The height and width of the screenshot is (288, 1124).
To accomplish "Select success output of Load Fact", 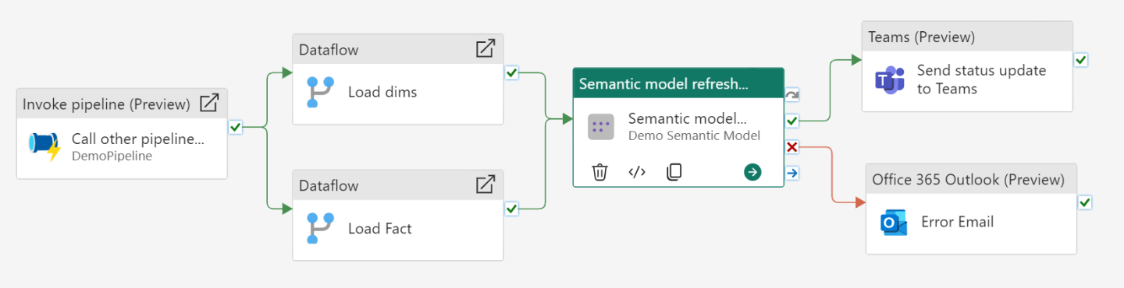I will (x=511, y=209).
